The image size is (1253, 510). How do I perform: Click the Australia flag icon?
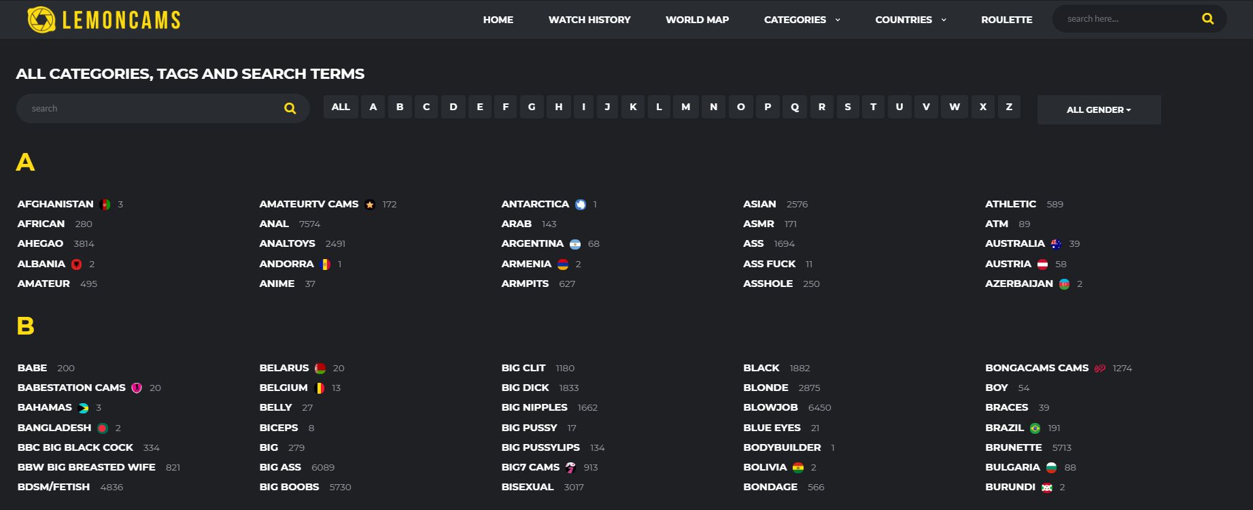click(1056, 244)
